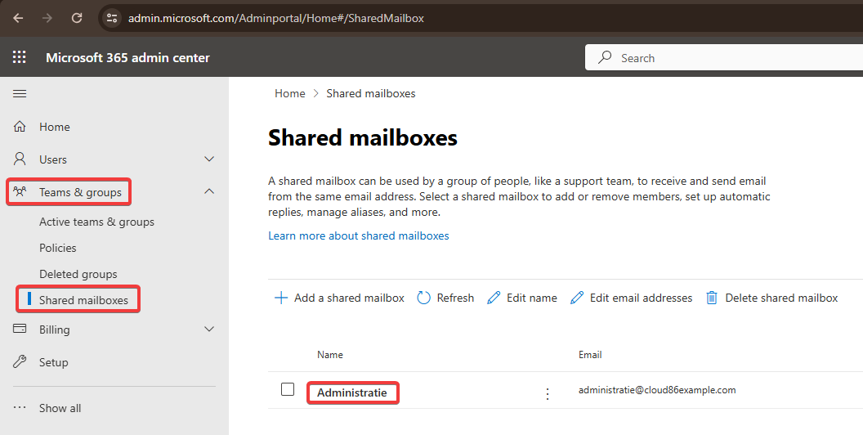The height and width of the screenshot is (435, 863).
Task: Click the administratie@cloud86example.com email cell
Action: point(657,390)
